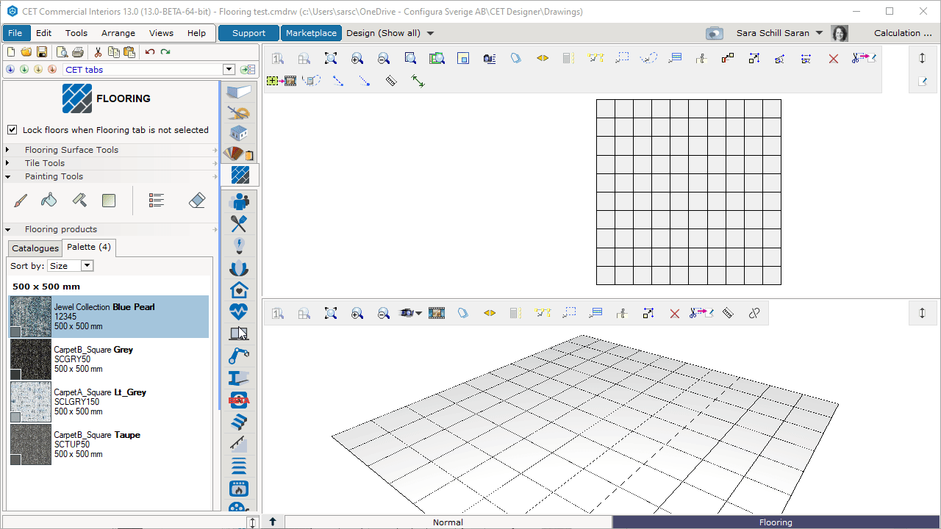Click the Support button
The height and width of the screenshot is (529, 941).
tap(248, 33)
